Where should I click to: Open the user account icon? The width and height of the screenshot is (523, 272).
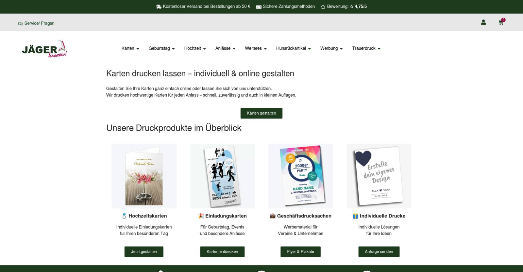point(483,22)
